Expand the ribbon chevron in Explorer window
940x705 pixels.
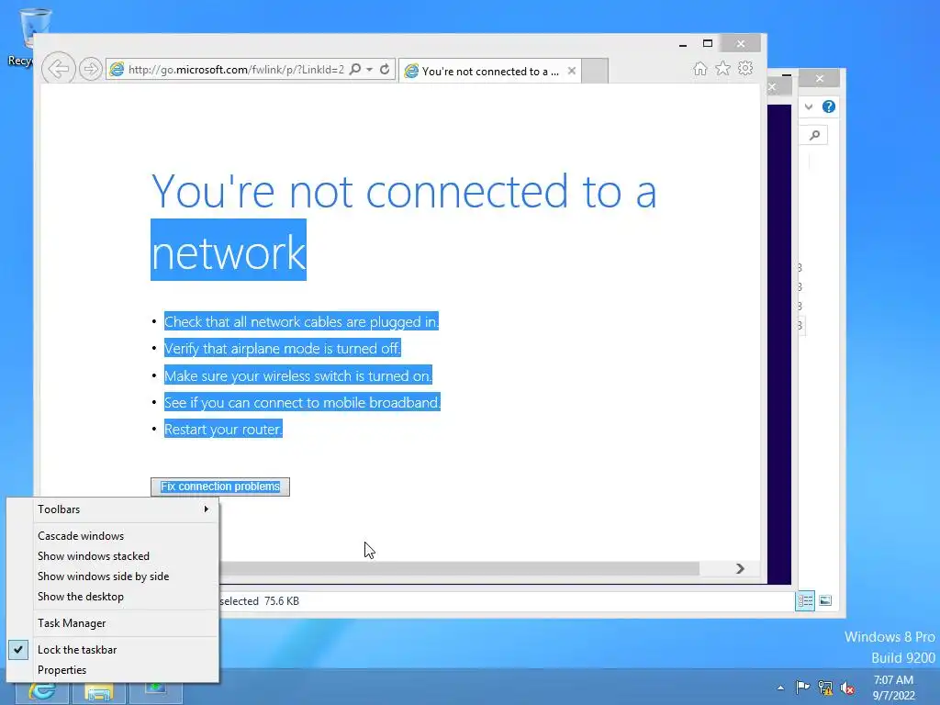coord(809,106)
